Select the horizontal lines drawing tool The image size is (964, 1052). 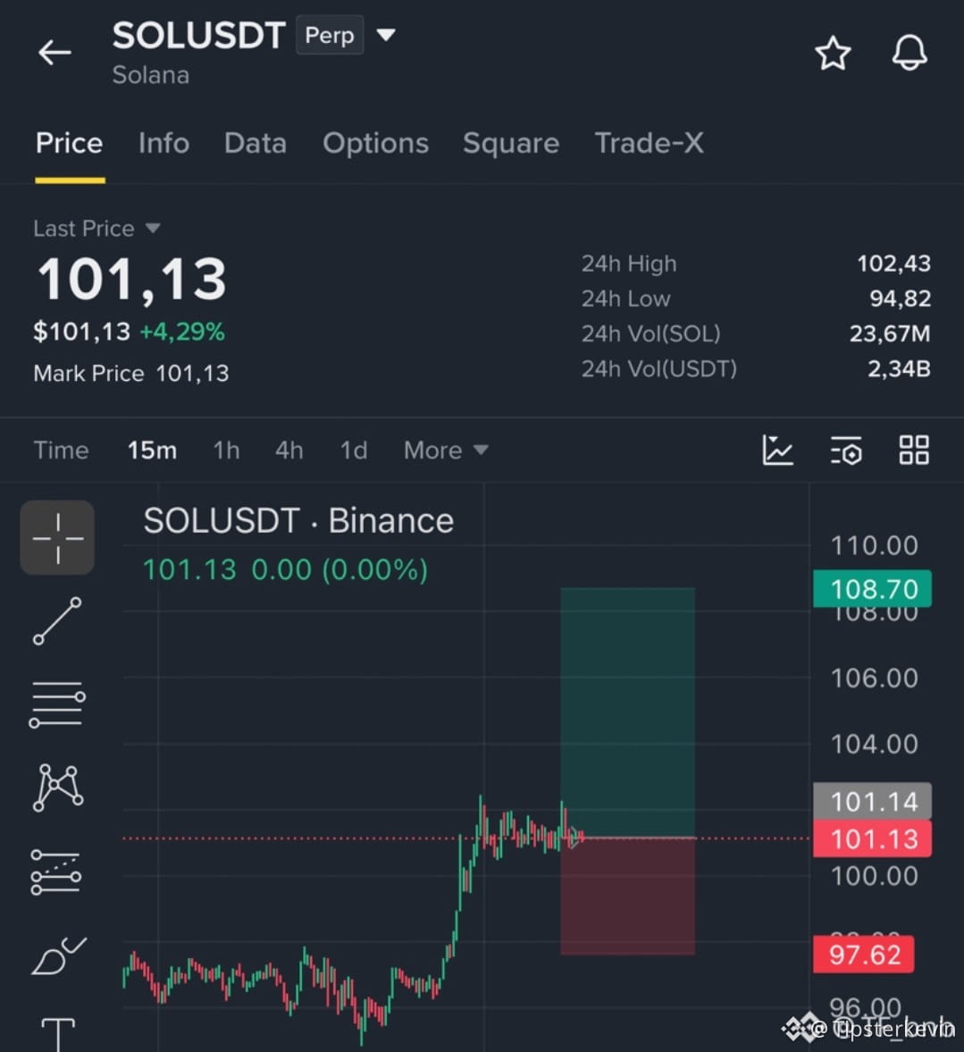(57, 704)
